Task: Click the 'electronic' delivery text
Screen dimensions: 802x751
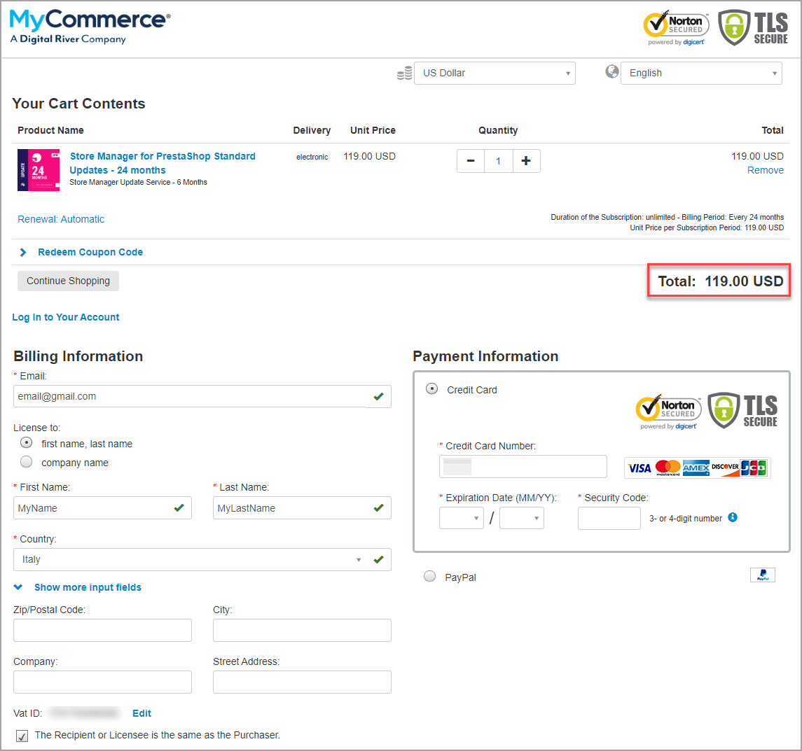Action: click(312, 157)
